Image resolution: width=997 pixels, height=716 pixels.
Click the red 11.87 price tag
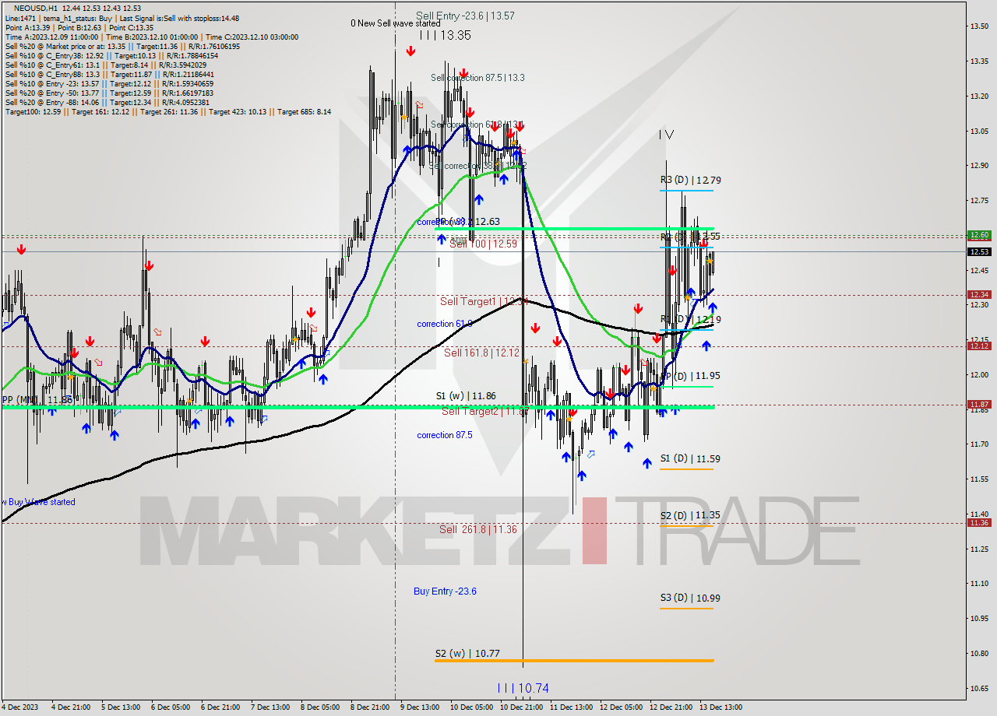coord(979,404)
